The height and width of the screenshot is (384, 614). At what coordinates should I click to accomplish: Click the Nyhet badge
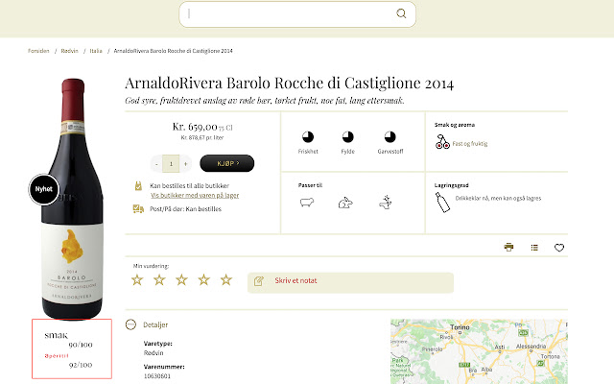44,189
